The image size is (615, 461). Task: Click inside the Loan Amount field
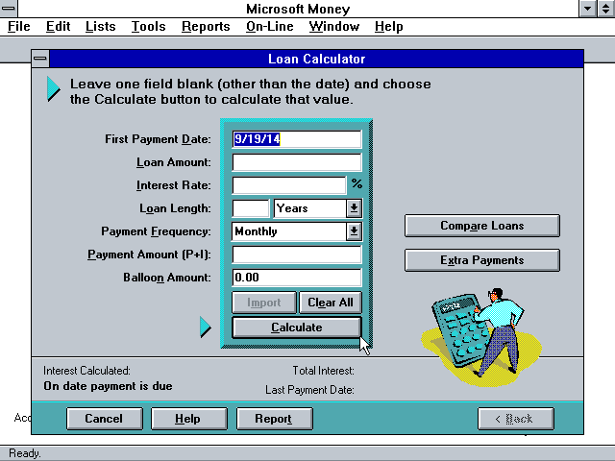(297, 162)
